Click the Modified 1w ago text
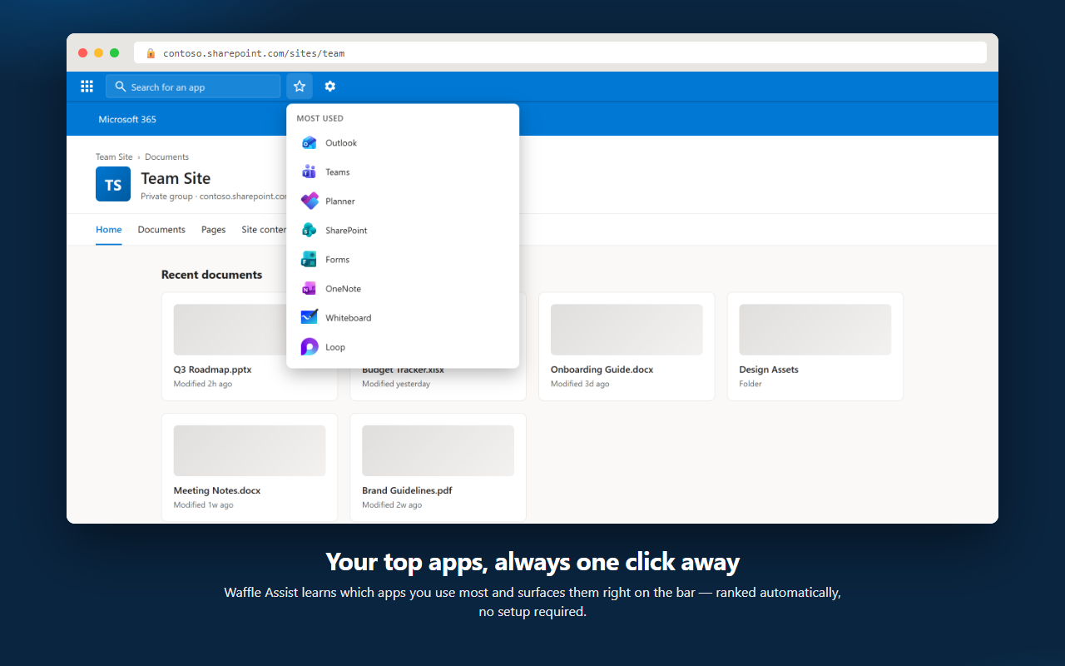This screenshot has width=1065, height=666. (203, 505)
